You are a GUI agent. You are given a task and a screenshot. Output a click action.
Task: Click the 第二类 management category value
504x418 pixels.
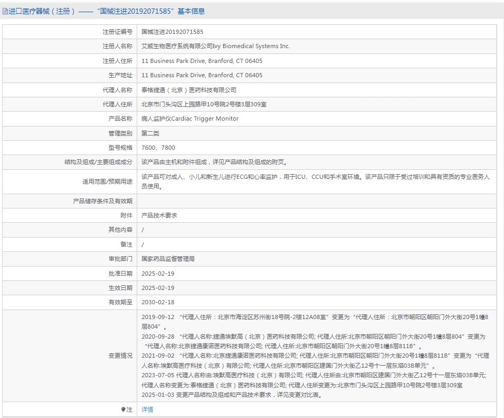[x=150, y=133]
